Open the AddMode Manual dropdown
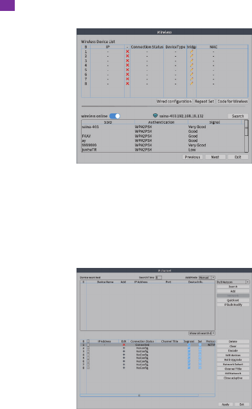 click(207, 278)
